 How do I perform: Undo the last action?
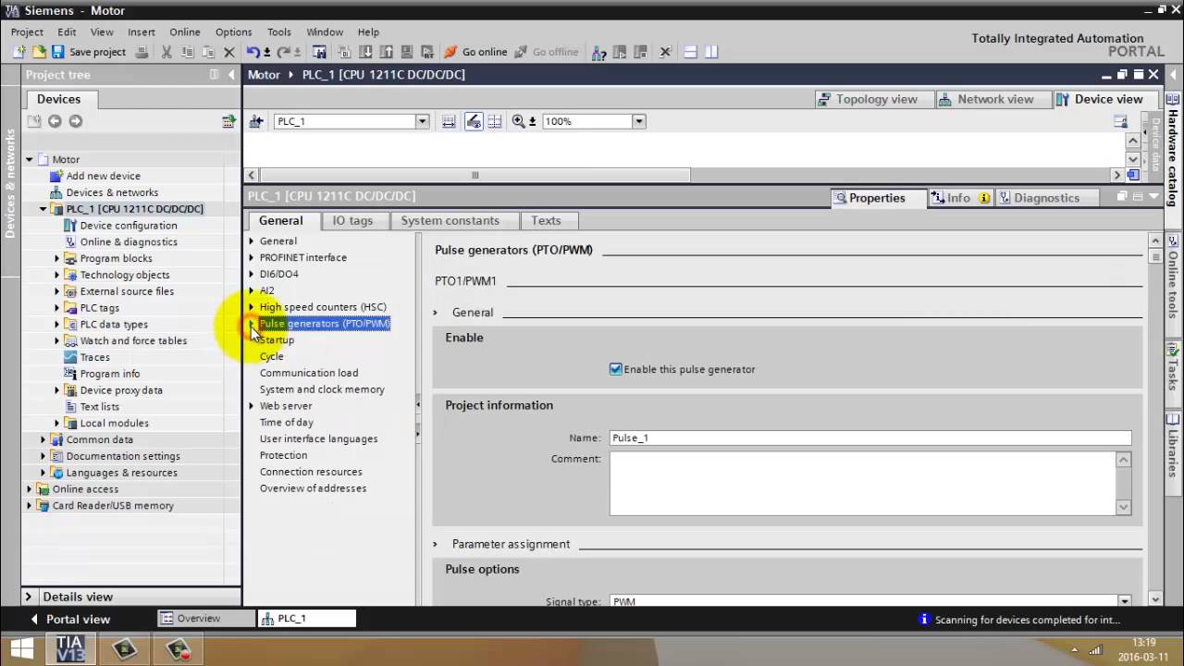point(253,52)
